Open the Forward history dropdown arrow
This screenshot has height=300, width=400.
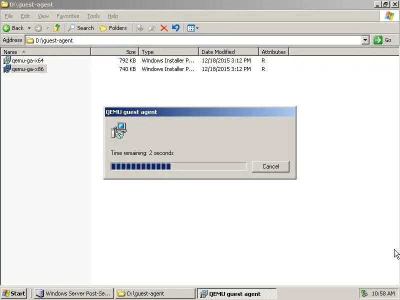point(47,28)
